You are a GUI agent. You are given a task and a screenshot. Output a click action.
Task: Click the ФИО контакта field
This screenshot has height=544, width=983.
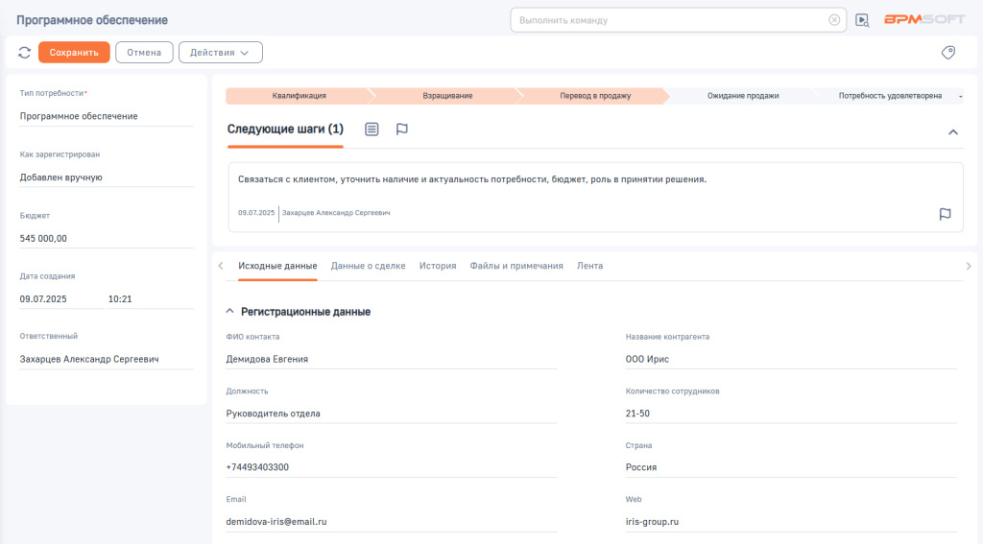click(392, 359)
